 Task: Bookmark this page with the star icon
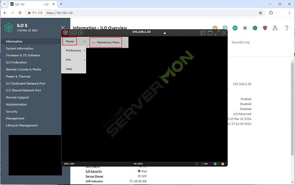(260, 13)
